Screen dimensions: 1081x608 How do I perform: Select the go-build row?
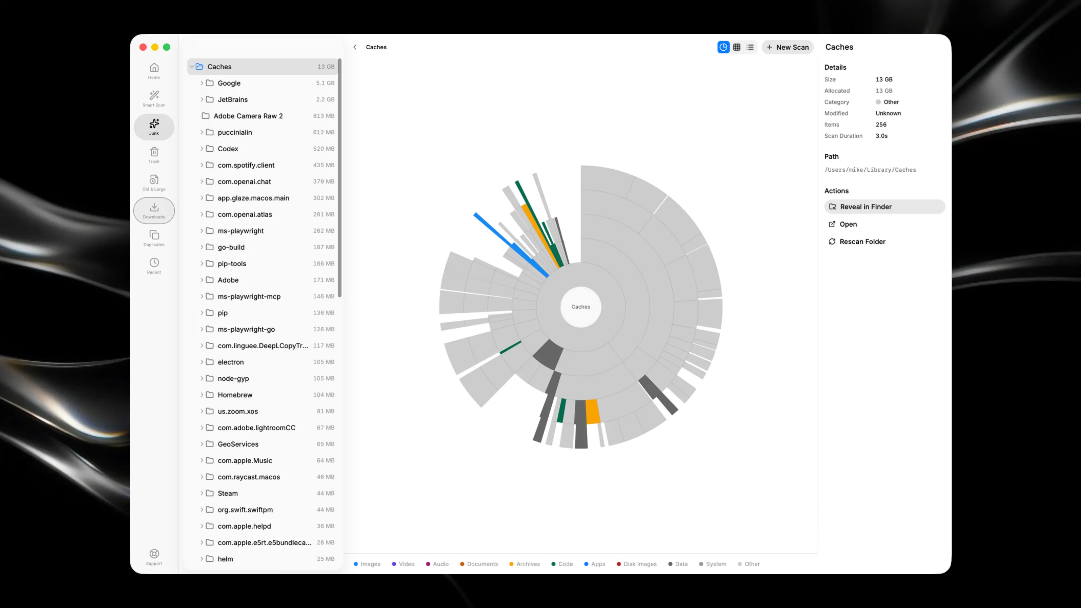tap(263, 247)
